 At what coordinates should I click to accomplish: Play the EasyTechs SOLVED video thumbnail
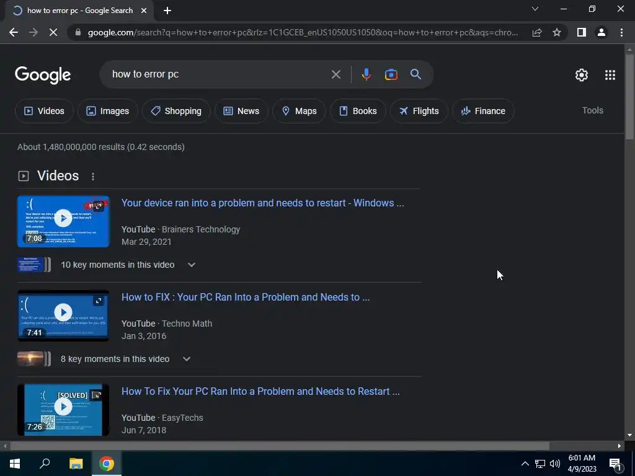(63, 410)
